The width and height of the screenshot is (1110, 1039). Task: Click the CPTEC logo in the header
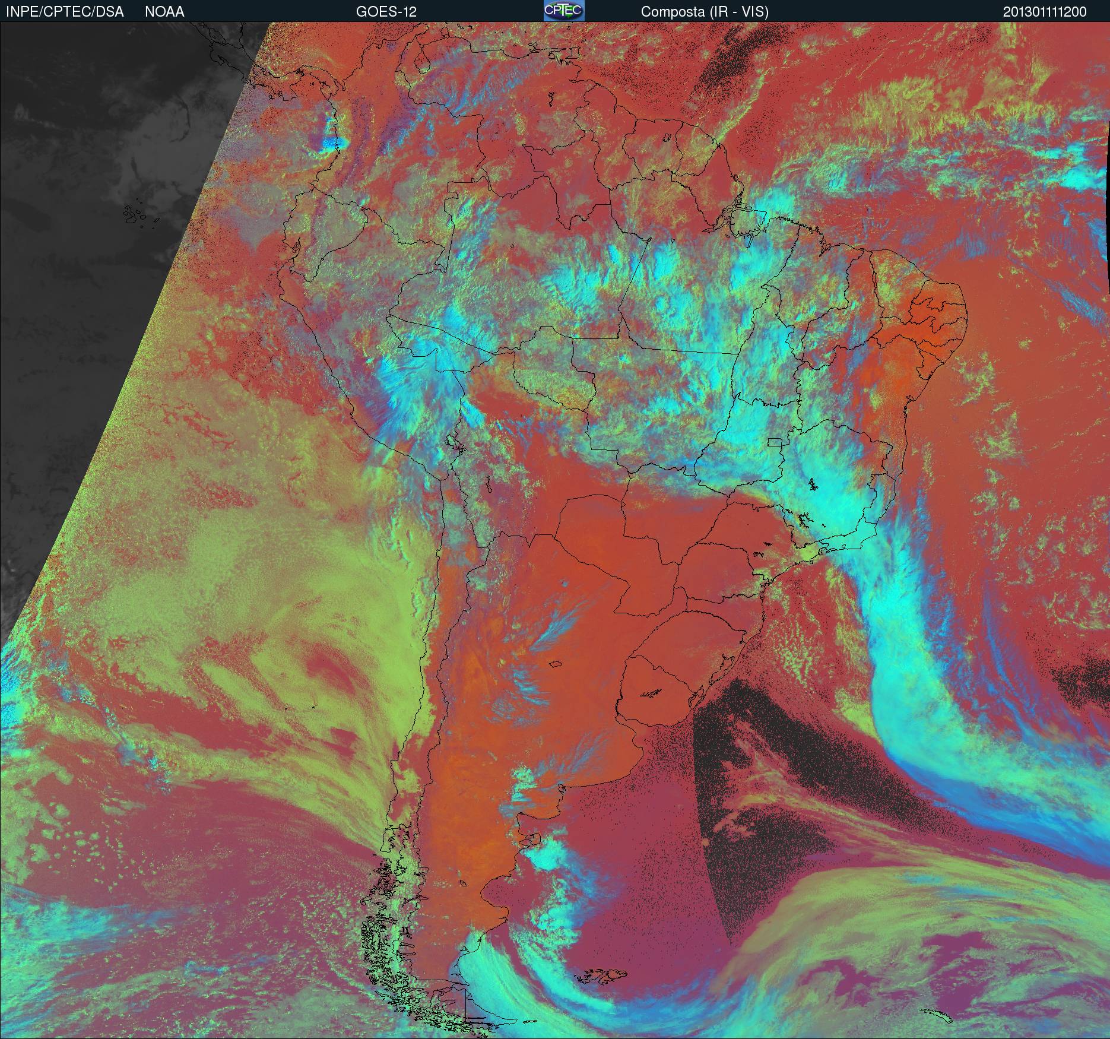[x=564, y=11]
